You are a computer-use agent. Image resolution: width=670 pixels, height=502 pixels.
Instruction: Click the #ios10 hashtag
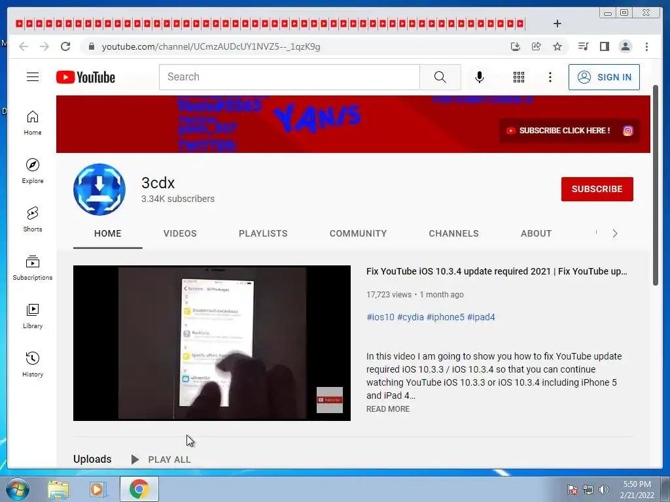380,317
